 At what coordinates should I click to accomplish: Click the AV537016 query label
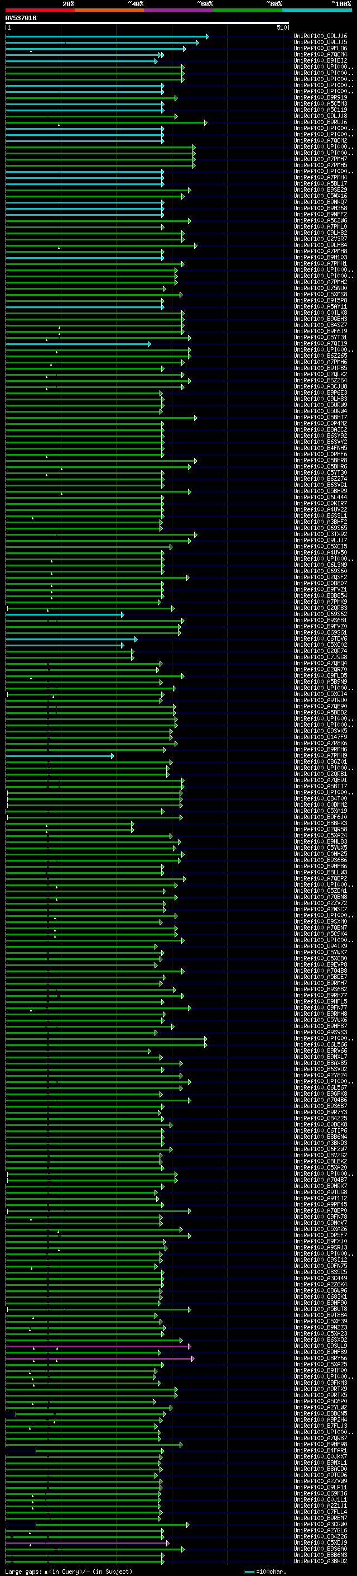21,18
